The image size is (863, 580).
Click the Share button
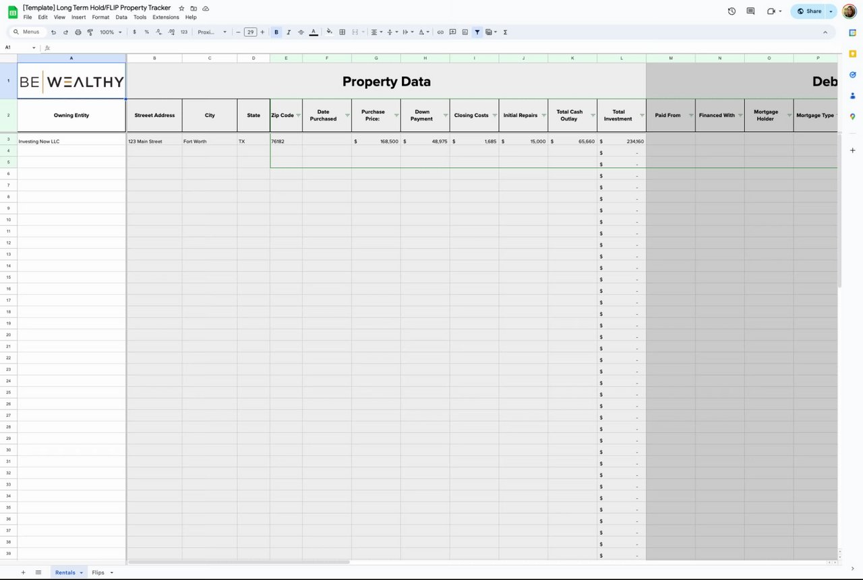pos(808,11)
